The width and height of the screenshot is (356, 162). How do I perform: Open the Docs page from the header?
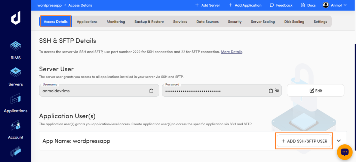tap(308, 5)
